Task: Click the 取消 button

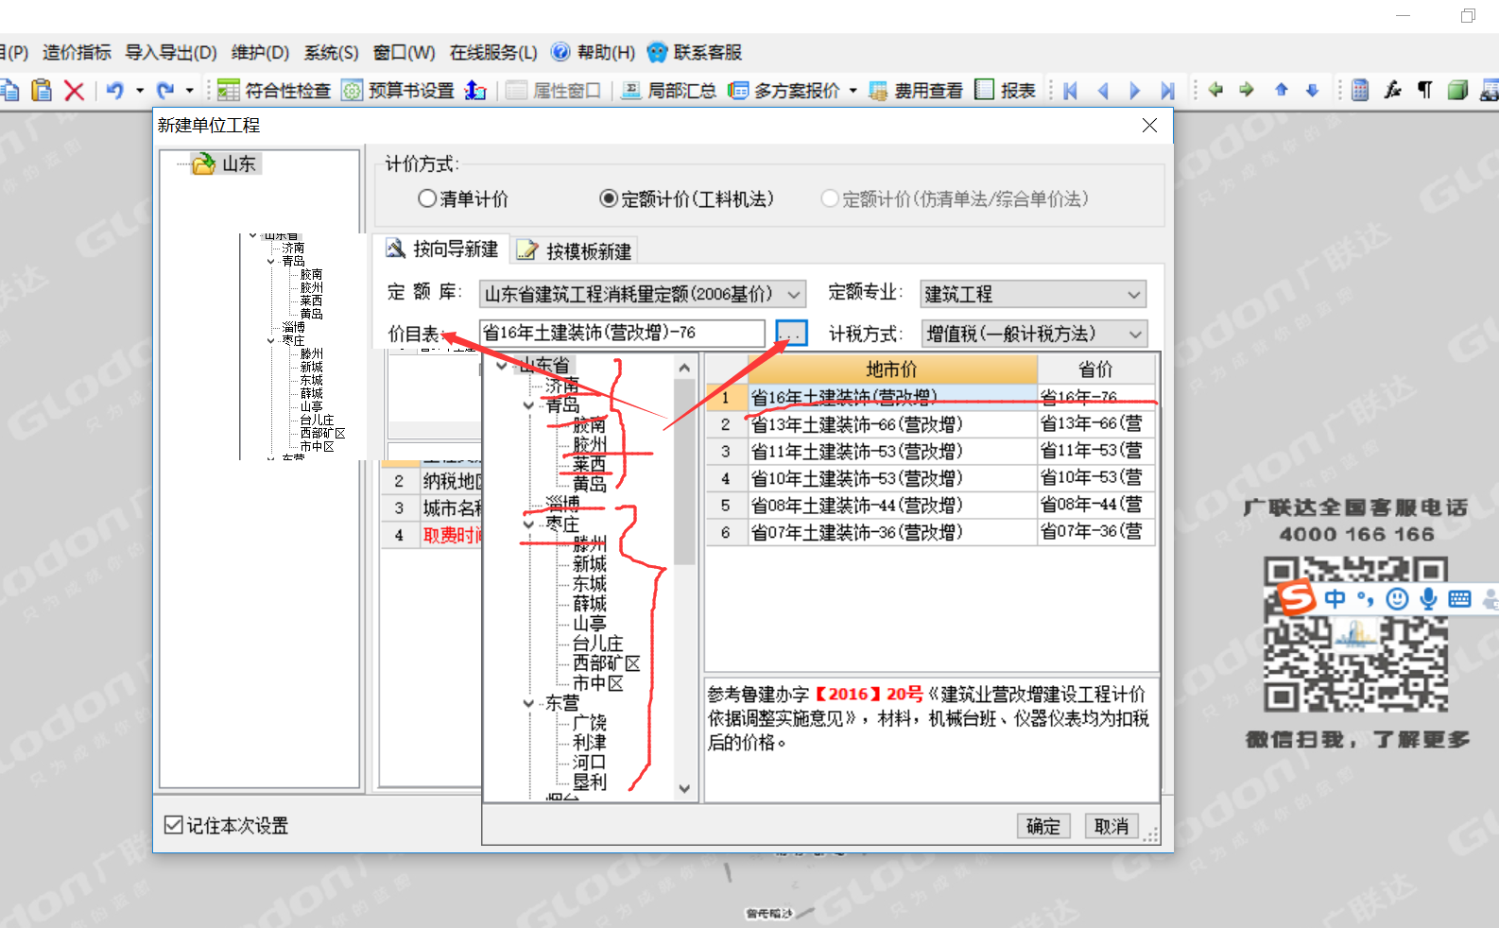Action: [x=1111, y=826]
